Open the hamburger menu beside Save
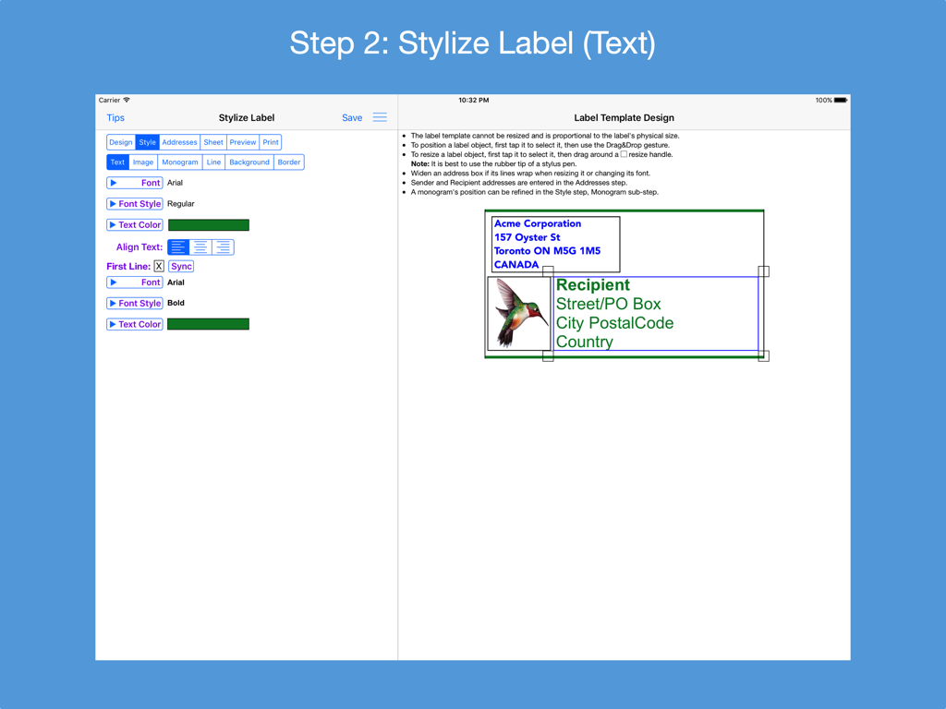This screenshot has height=709, width=946. tap(379, 117)
